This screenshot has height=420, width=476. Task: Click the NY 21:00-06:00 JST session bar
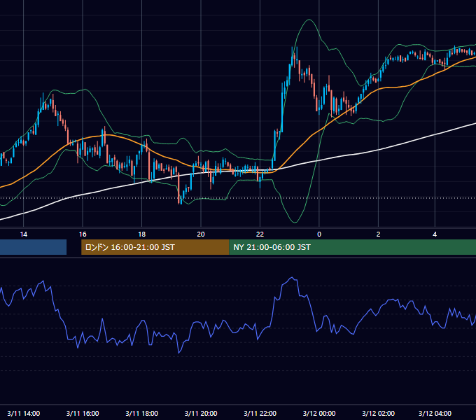point(352,247)
